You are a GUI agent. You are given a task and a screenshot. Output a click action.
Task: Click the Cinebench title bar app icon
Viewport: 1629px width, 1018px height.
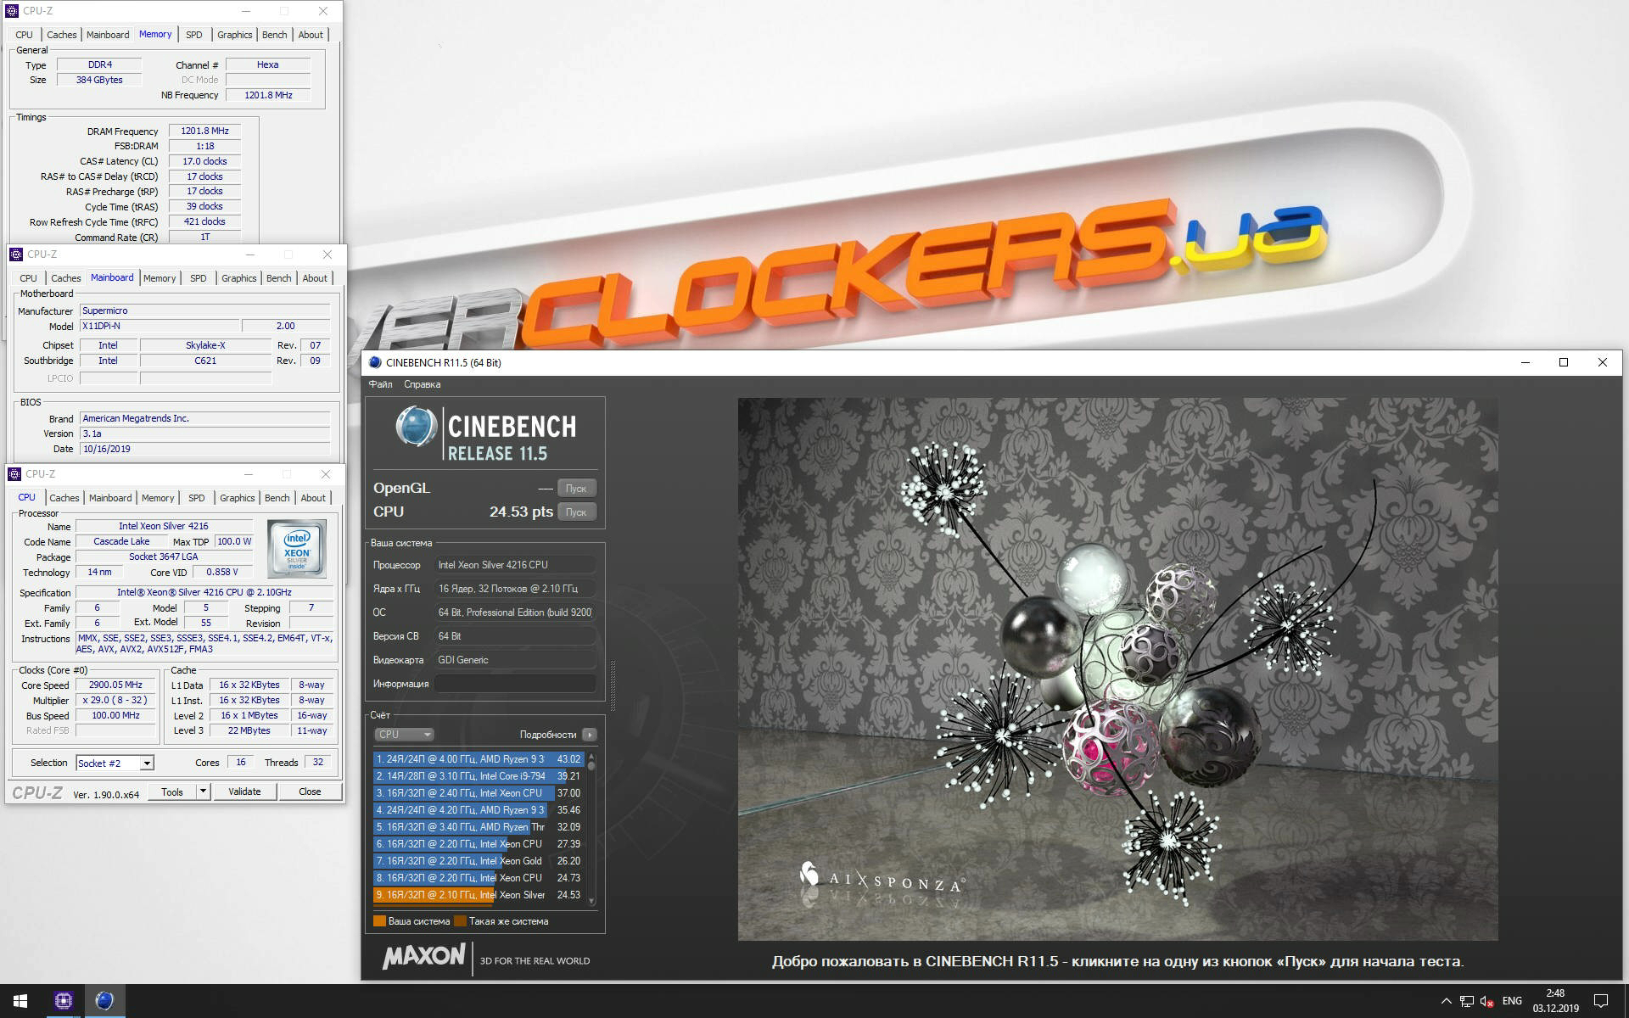[x=375, y=362]
